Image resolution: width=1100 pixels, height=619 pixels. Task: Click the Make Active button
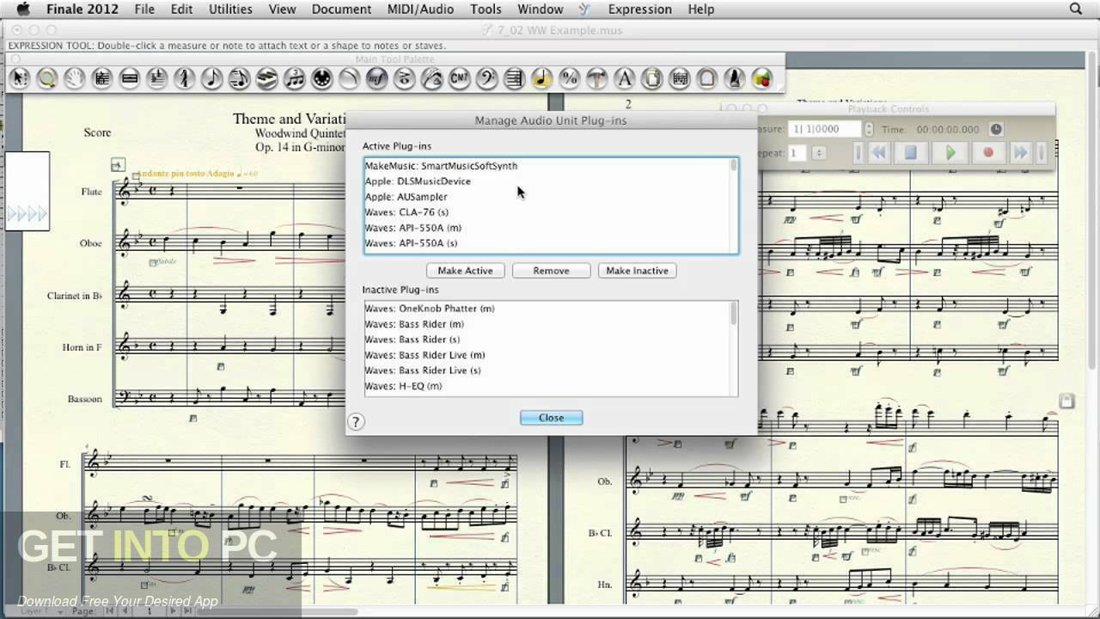[465, 271]
